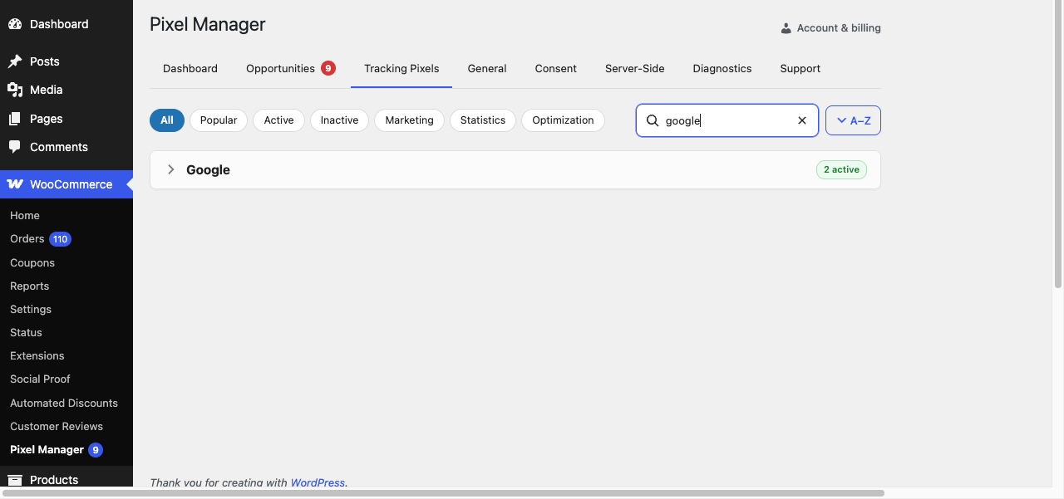Click the Pages icon in sidebar
Viewport: 1064px width, 499px height.
click(15, 119)
